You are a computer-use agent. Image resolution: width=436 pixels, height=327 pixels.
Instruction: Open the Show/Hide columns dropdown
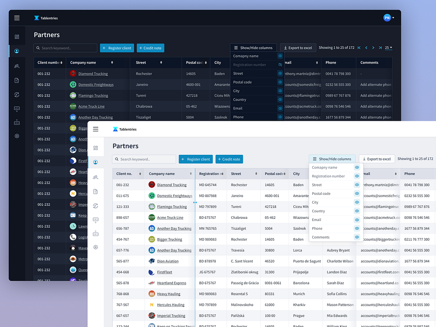[332, 159]
